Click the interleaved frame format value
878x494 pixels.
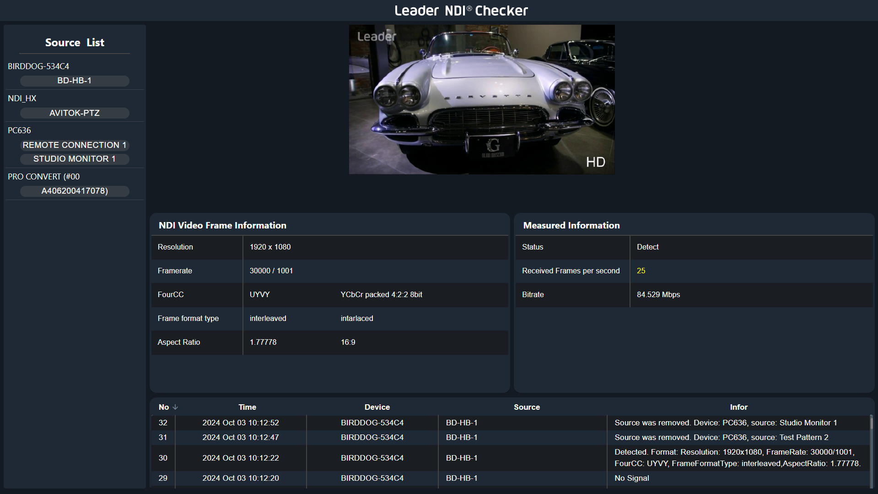click(x=268, y=318)
